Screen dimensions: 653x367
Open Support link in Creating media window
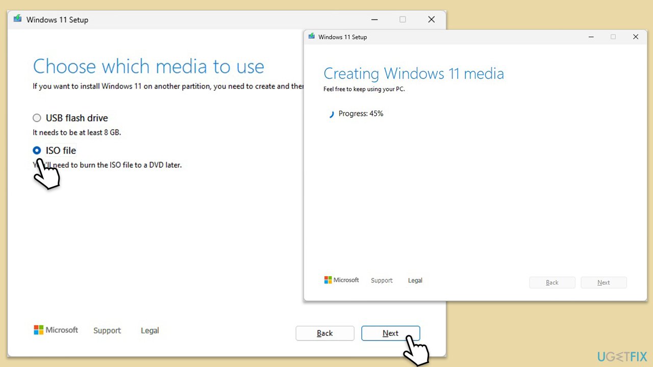point(382,280)
